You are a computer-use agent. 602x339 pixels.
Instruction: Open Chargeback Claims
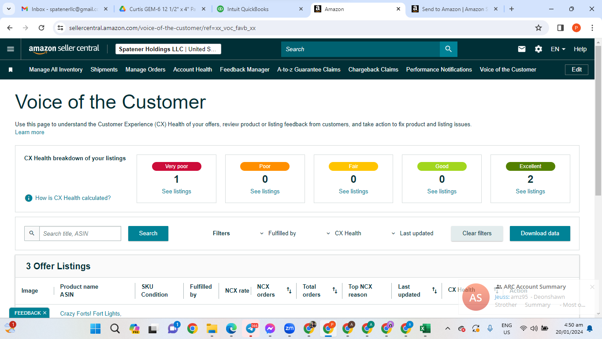373,70
